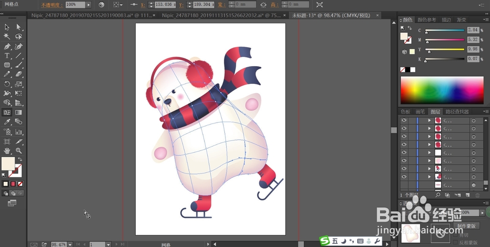Viewport: 490px width, 247px height.
Task: Select the Type tool
Action: (7, 56)
